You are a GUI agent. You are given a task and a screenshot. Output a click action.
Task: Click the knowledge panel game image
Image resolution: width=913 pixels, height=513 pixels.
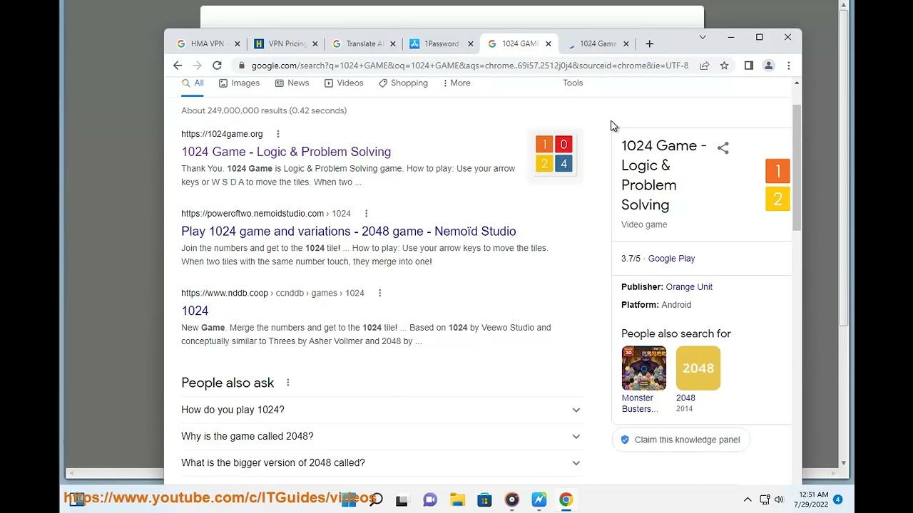click(777, 185)
